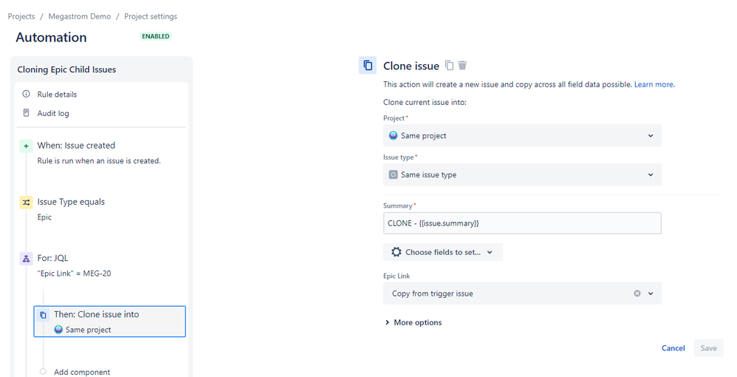Click the issue type icon in dropdown
The width and height of the screenshot is (737, 377).
pos(394,174)
